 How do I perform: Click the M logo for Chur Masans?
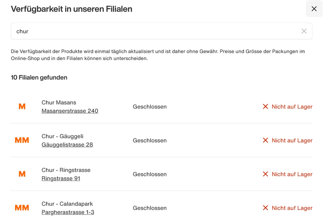coord(22,106)
